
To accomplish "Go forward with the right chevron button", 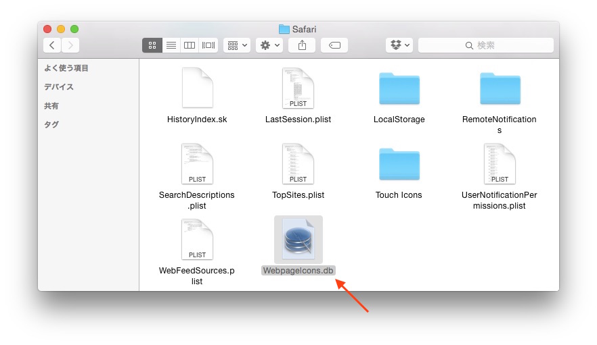I will point(70,45).
